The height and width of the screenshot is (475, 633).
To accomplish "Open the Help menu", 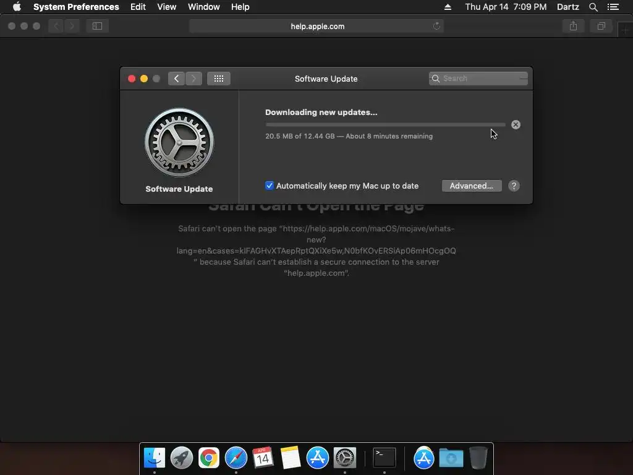I will (240, 7).
